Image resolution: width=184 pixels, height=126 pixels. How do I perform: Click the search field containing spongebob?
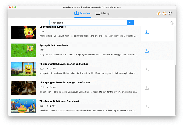(x=88, y=23)
